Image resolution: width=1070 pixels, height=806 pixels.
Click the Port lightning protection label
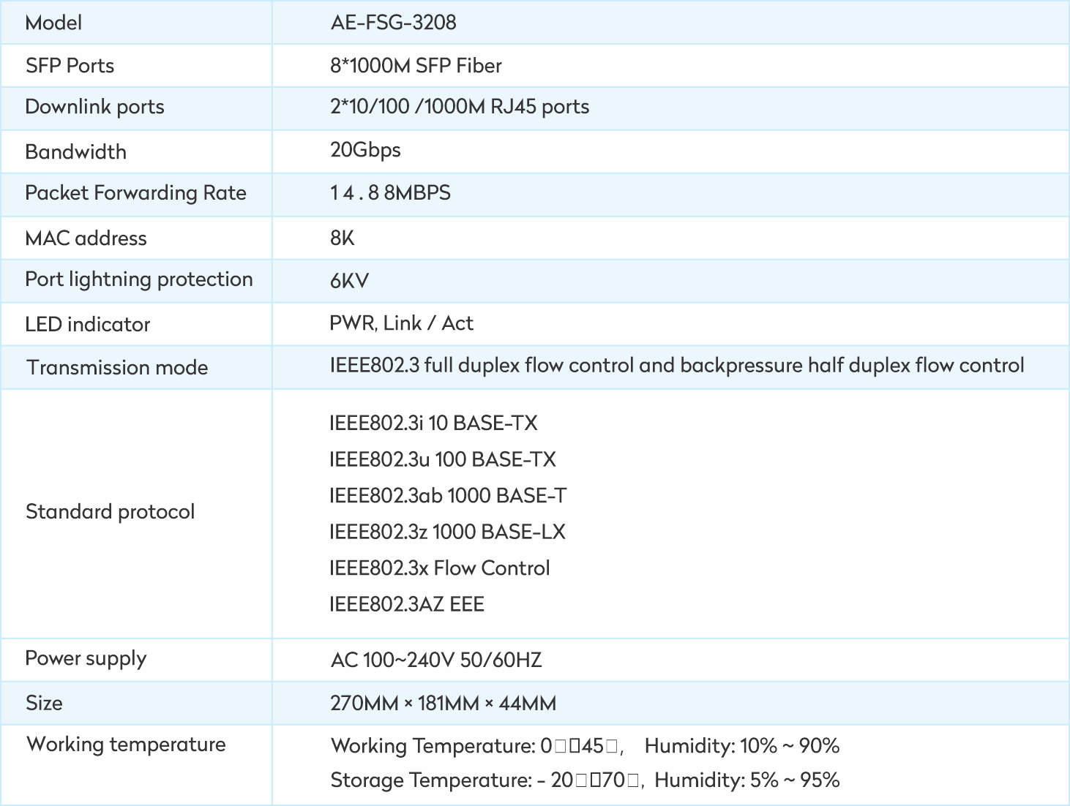click(x=138, y=279)
